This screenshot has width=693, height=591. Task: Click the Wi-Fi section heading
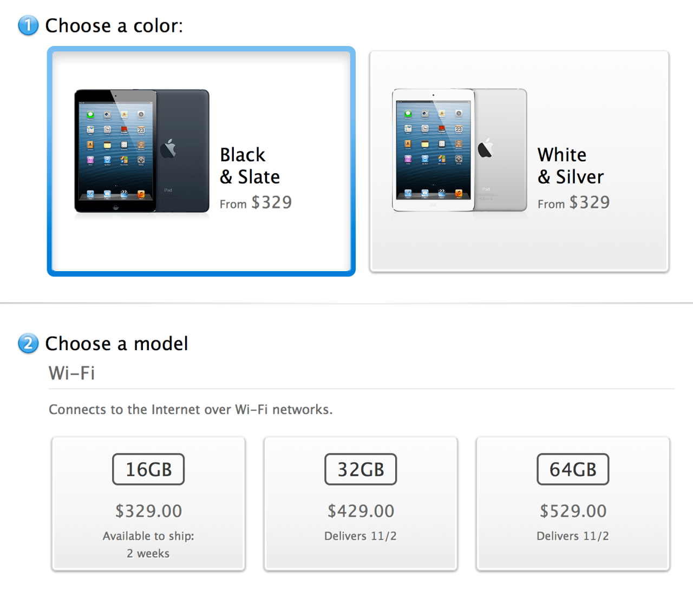pos(71,373)
